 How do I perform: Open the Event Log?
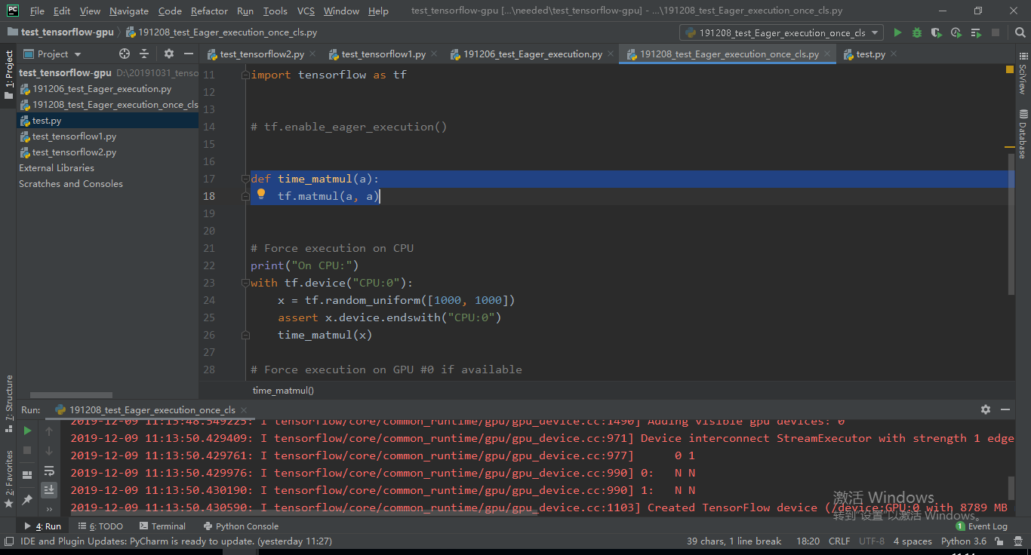click(x=981, y=526)
